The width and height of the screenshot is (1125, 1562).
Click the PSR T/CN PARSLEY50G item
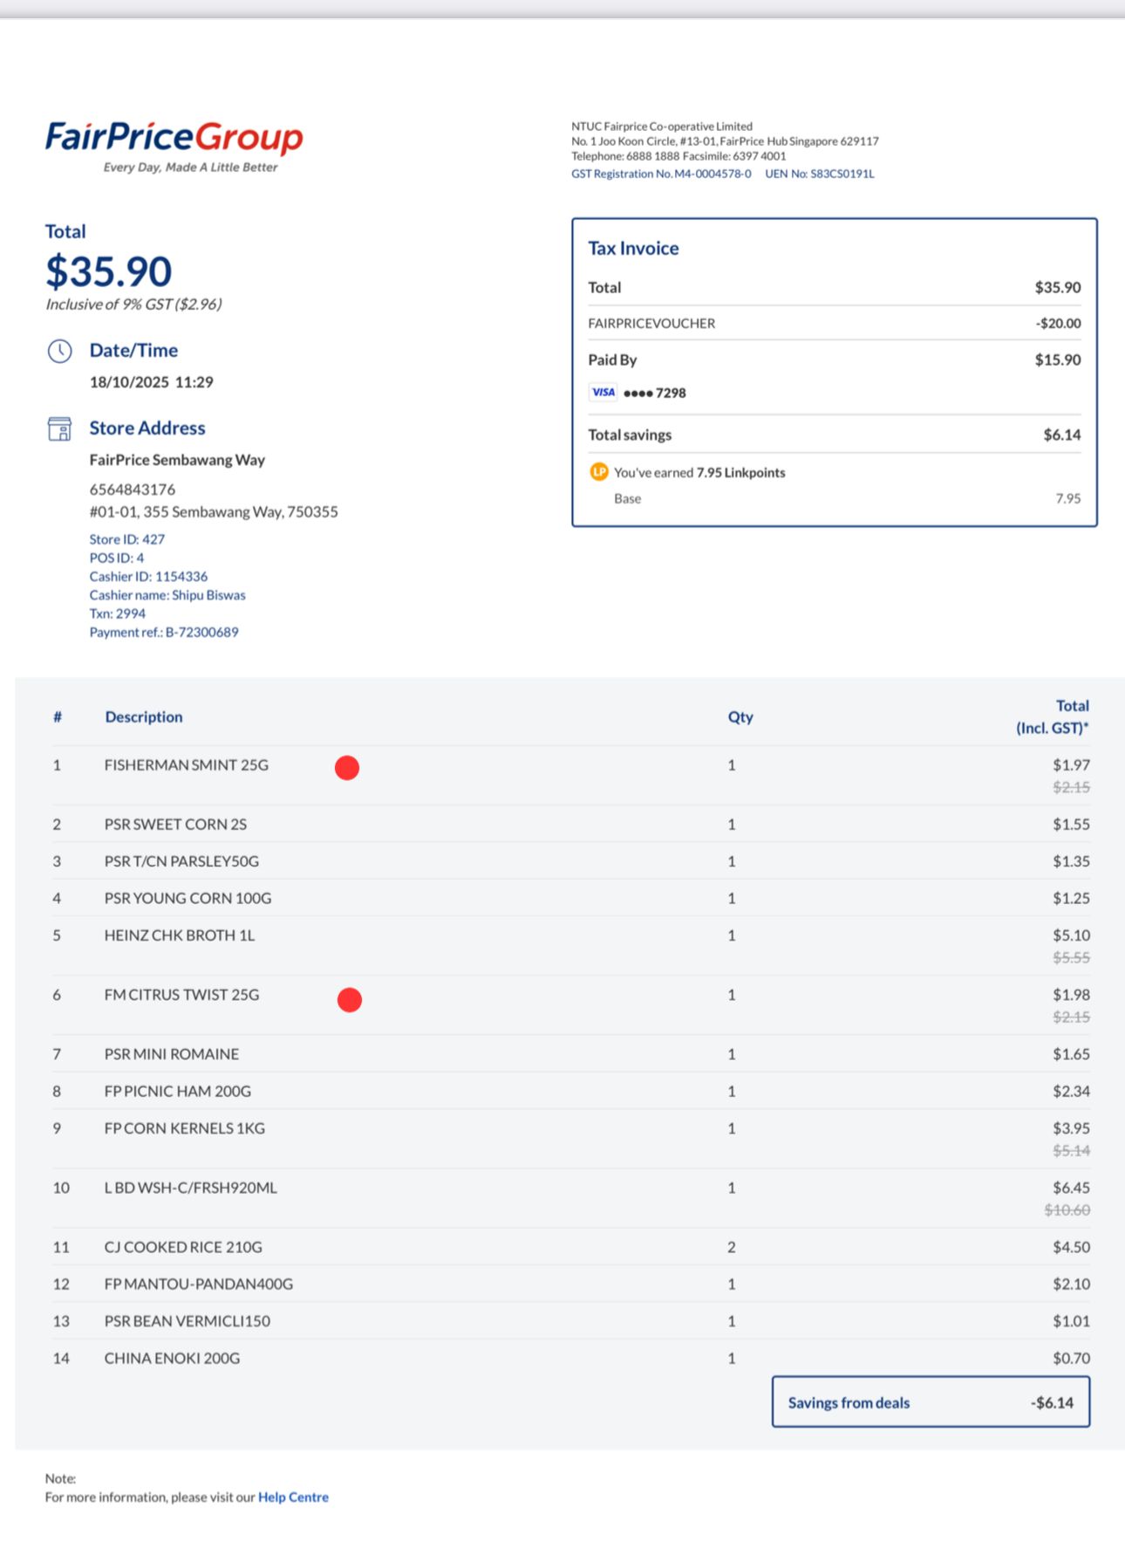point(181,861)
